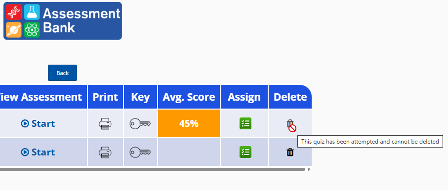Start the second assessment

[38, 152]
